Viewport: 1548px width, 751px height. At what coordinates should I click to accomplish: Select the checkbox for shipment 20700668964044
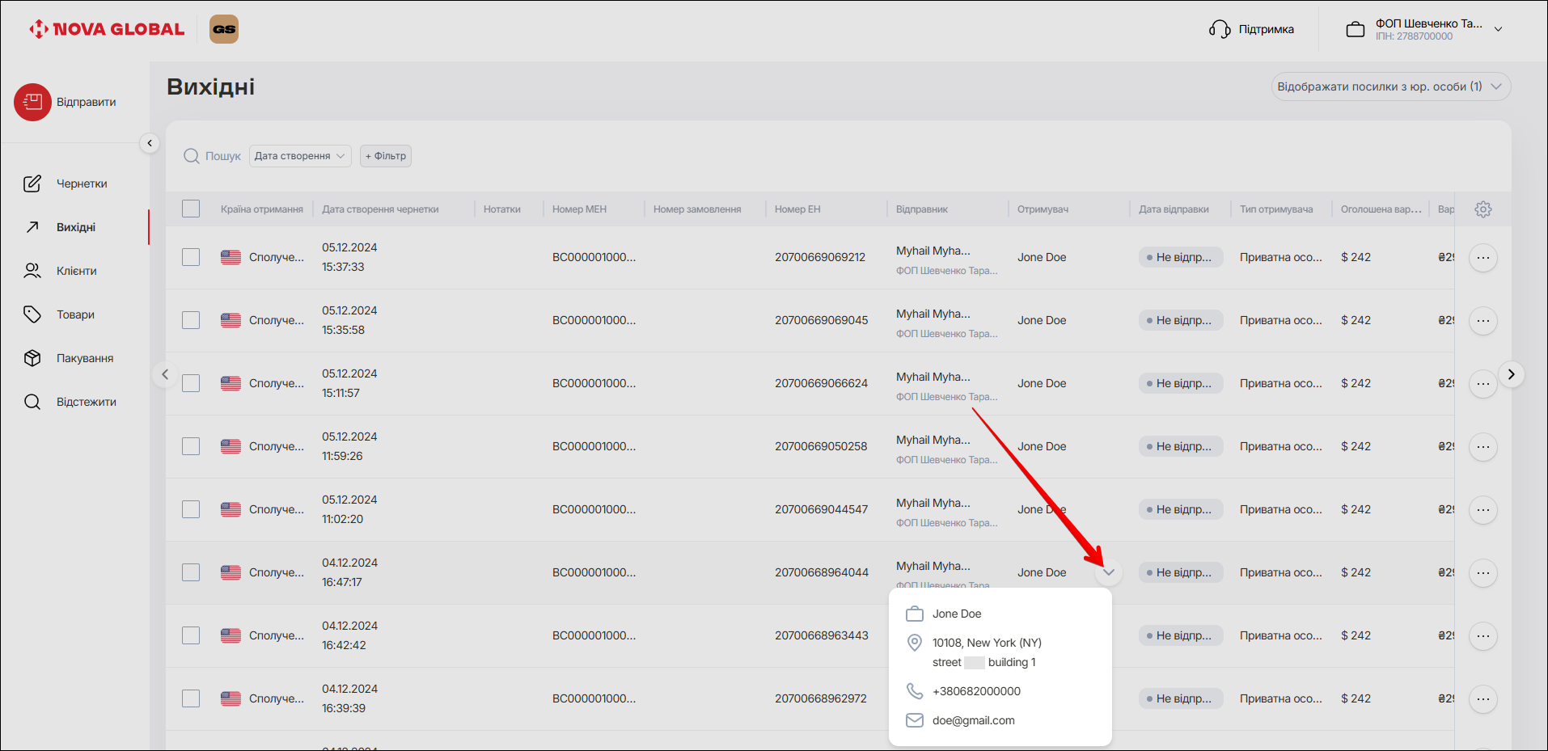click(191, 573)
